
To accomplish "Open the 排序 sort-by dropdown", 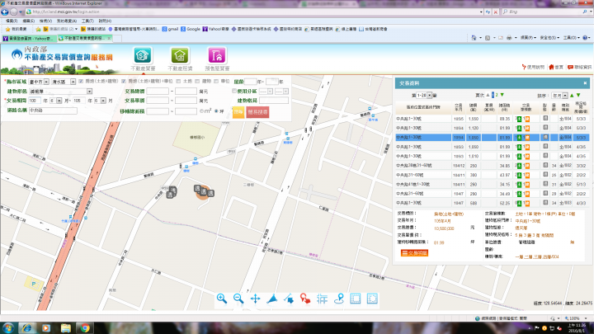I will [559, 96].
